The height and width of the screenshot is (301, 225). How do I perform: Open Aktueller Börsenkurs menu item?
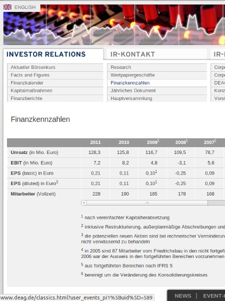pyautogui.click(x=55, y=67)
